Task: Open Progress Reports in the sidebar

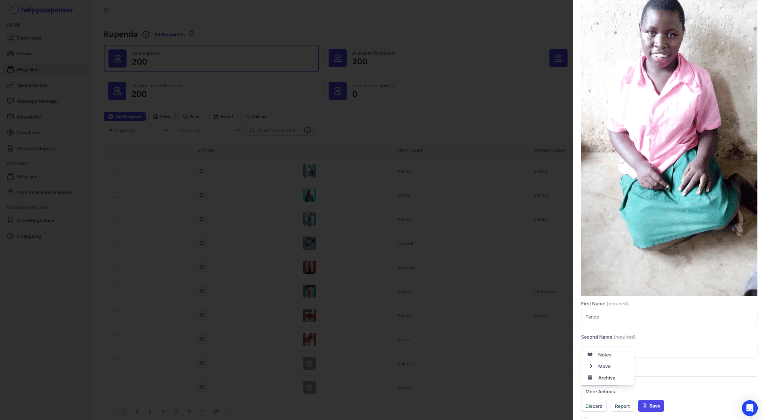Action: (x=45, y=149)
